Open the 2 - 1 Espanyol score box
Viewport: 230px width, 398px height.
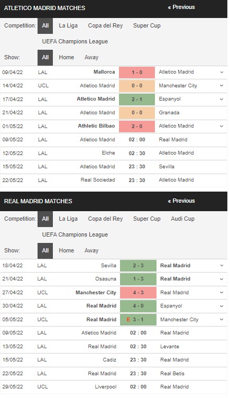click(137, 99)
